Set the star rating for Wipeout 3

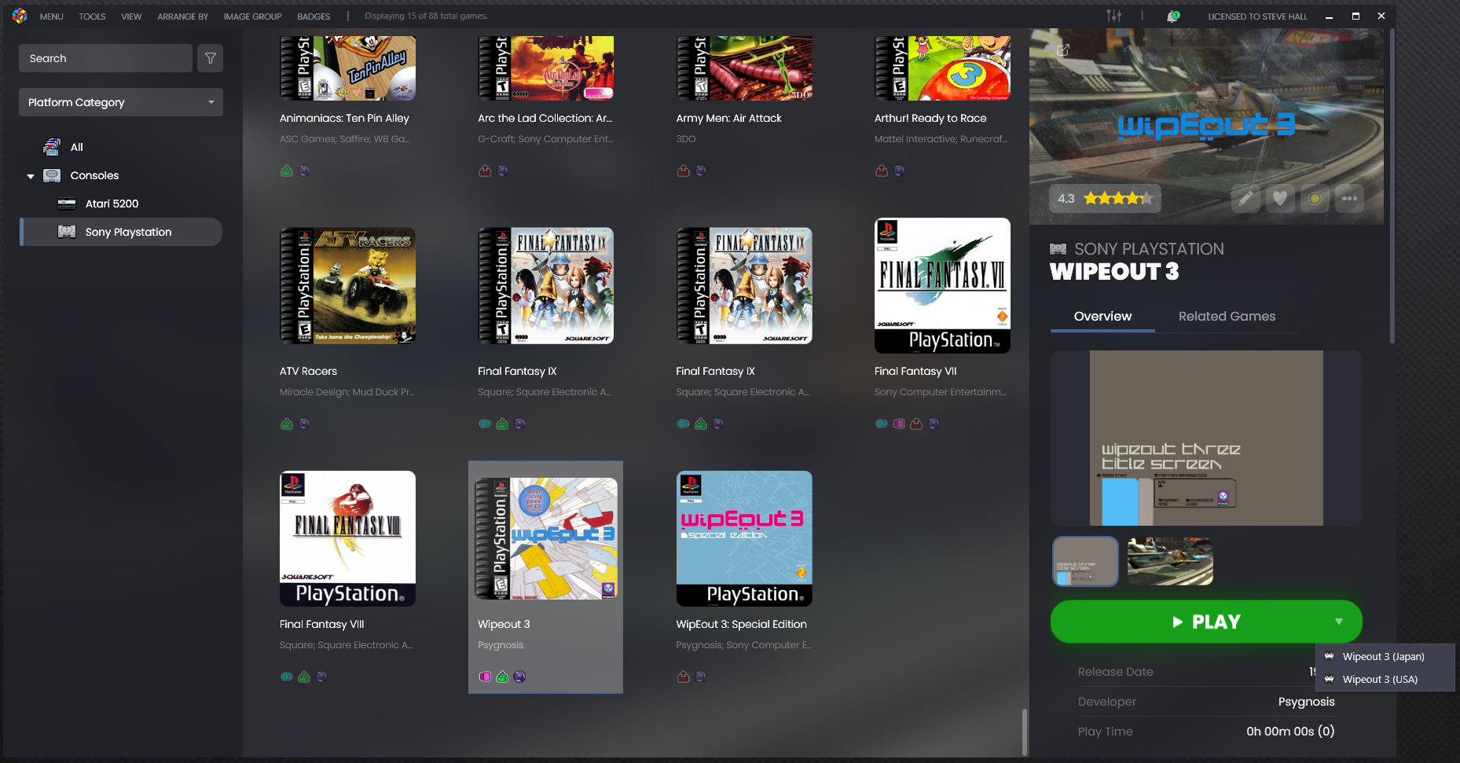coord(1117,198)
